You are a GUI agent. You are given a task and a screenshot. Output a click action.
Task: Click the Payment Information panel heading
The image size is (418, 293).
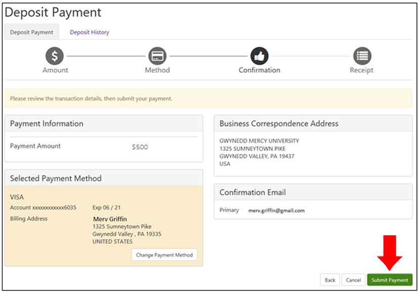click(x=47, y=123)
